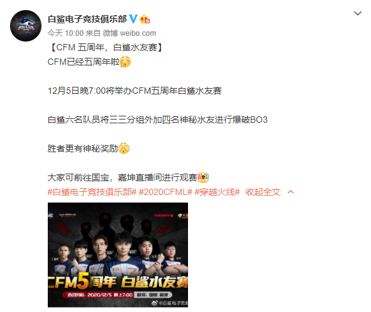The height and width of the screenshot is (312, 371).
Task: Follow the 微博 weibo.com source link
Action: (x=130, y=33)
